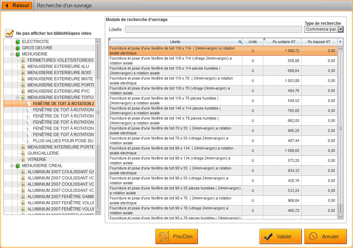This screenshot has height=248, width=353.
Task: Click the Libelle search input field
Action: [213, 29]
